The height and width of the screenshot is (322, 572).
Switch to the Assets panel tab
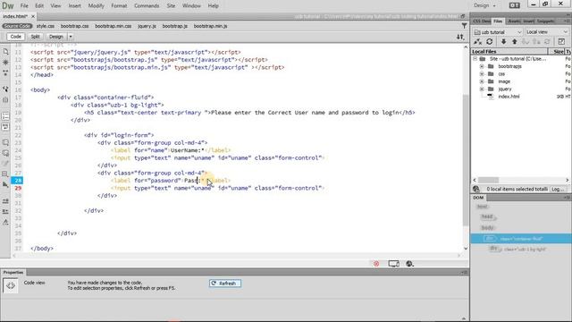[x=514, y=21]
